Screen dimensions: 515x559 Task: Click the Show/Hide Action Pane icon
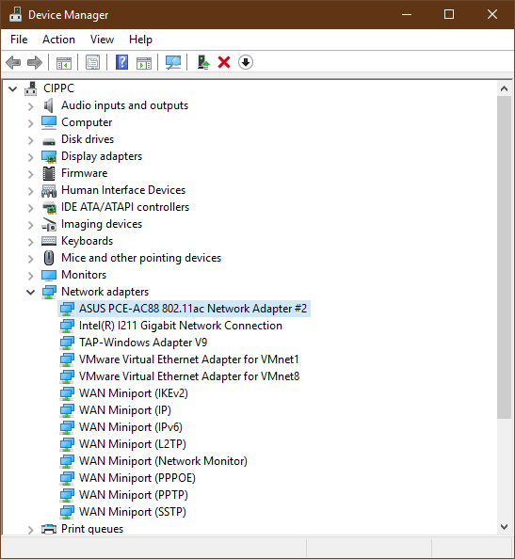(x=144, y=63)
